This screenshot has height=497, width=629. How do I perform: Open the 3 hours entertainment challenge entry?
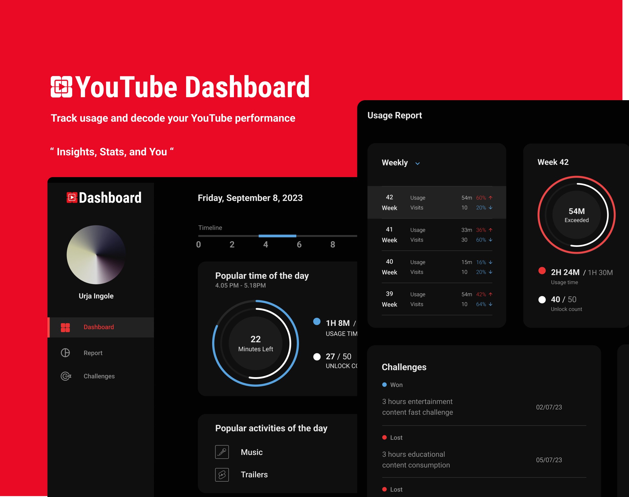point(418,407)
